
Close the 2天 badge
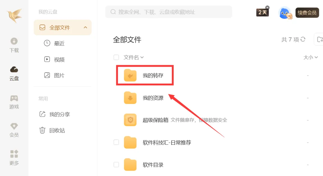[267, 7]
